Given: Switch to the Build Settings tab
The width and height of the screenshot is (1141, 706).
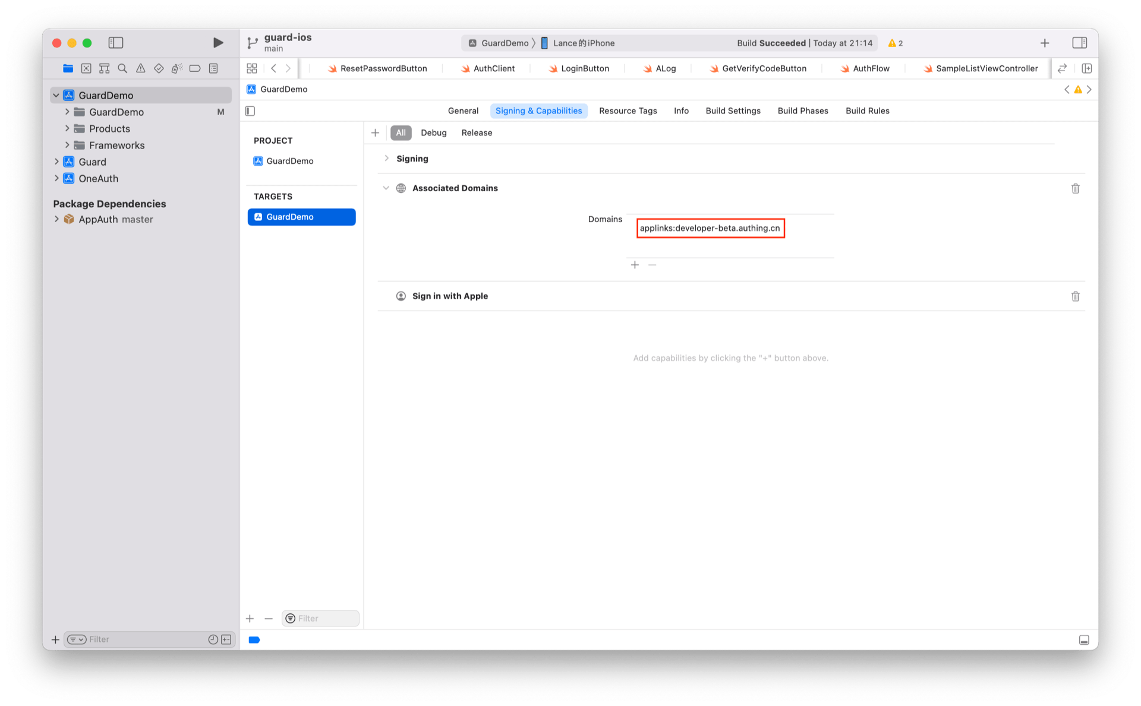Looking at the screenshot, I should (733, 111).
